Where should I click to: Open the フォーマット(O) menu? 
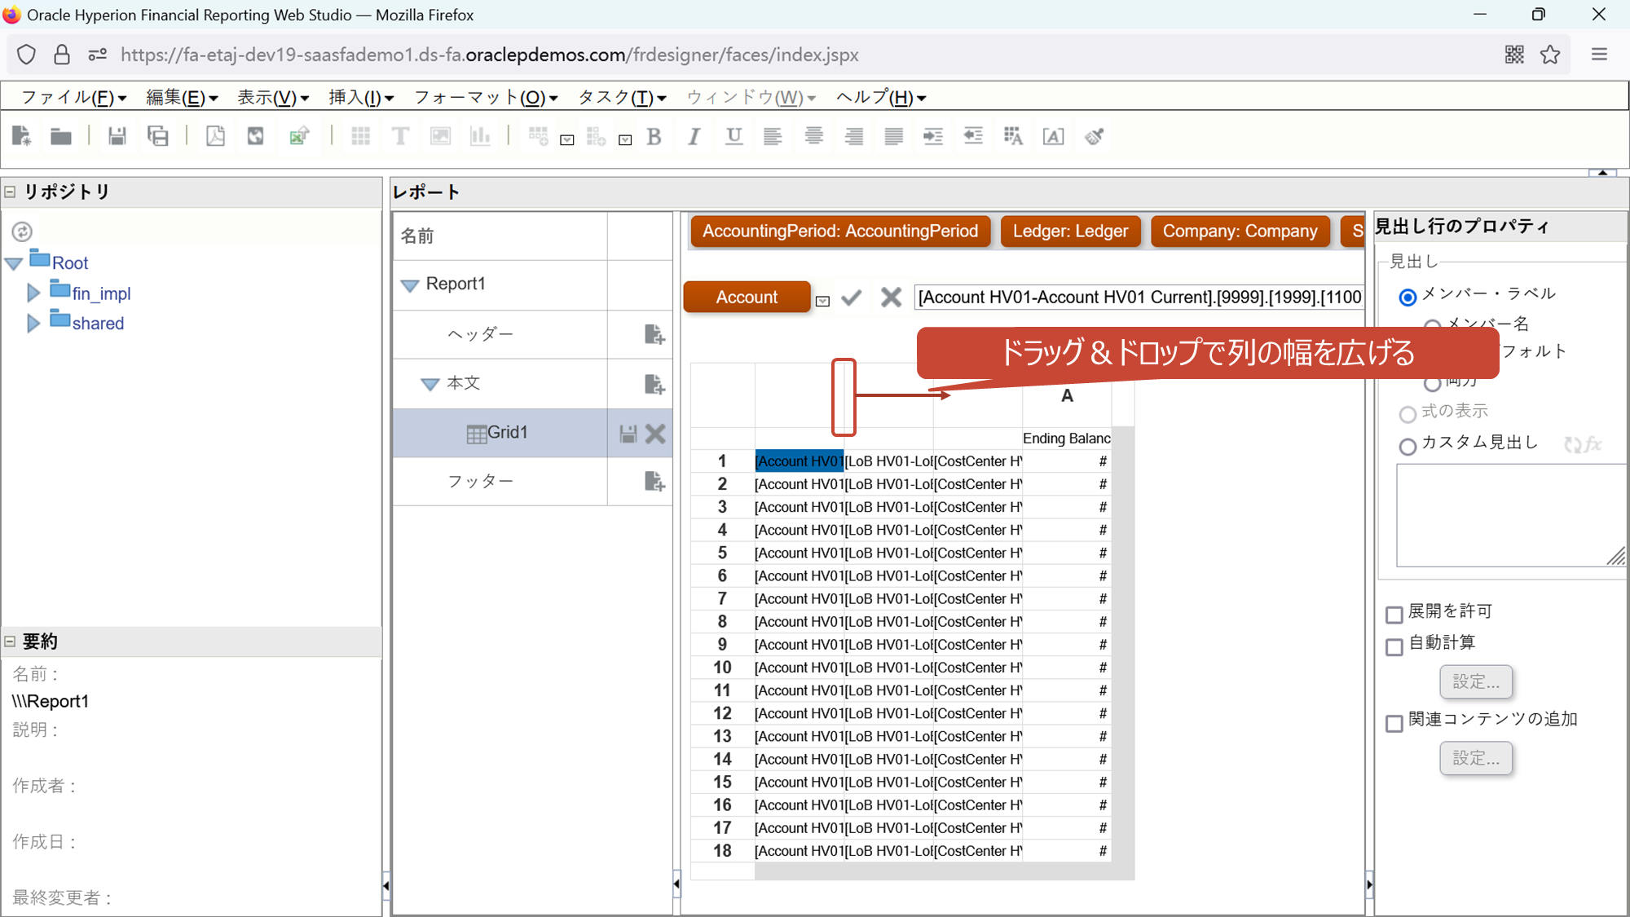pyautogui.click(x=486, y=98)
